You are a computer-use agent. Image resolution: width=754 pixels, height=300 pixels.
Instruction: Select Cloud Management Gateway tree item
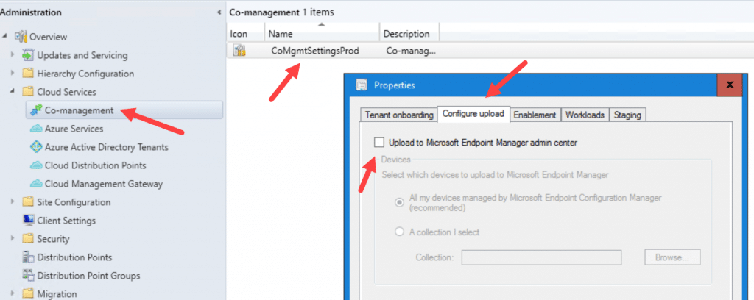103,184
